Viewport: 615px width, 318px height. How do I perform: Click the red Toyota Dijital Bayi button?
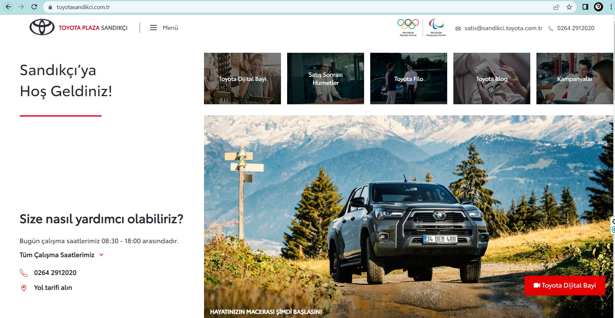(x=565, y=285)
